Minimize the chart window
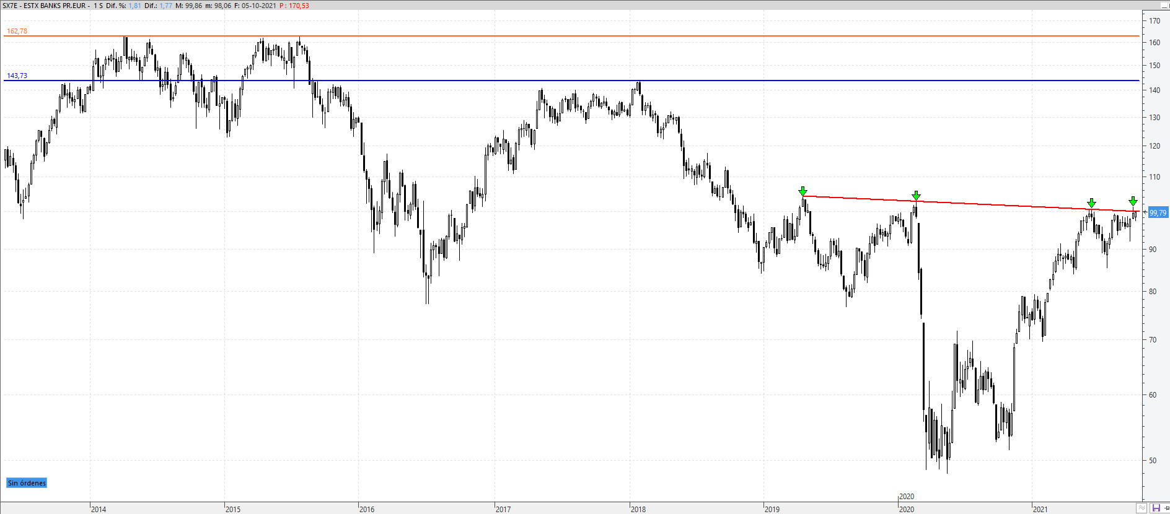Viewport: 1170px width, 514px height. coord(1163,6)
